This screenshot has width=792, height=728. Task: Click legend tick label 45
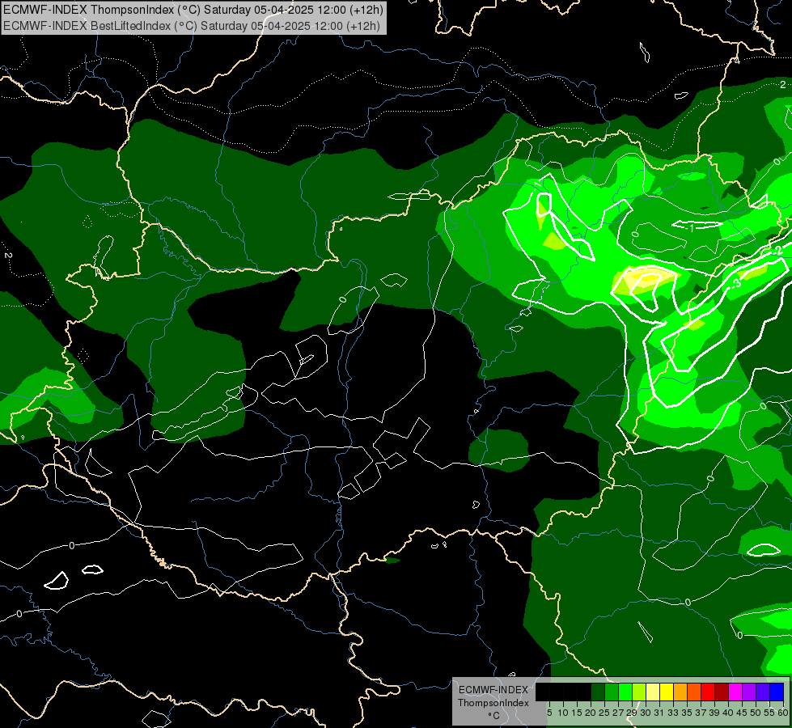(x=743, y=713)
